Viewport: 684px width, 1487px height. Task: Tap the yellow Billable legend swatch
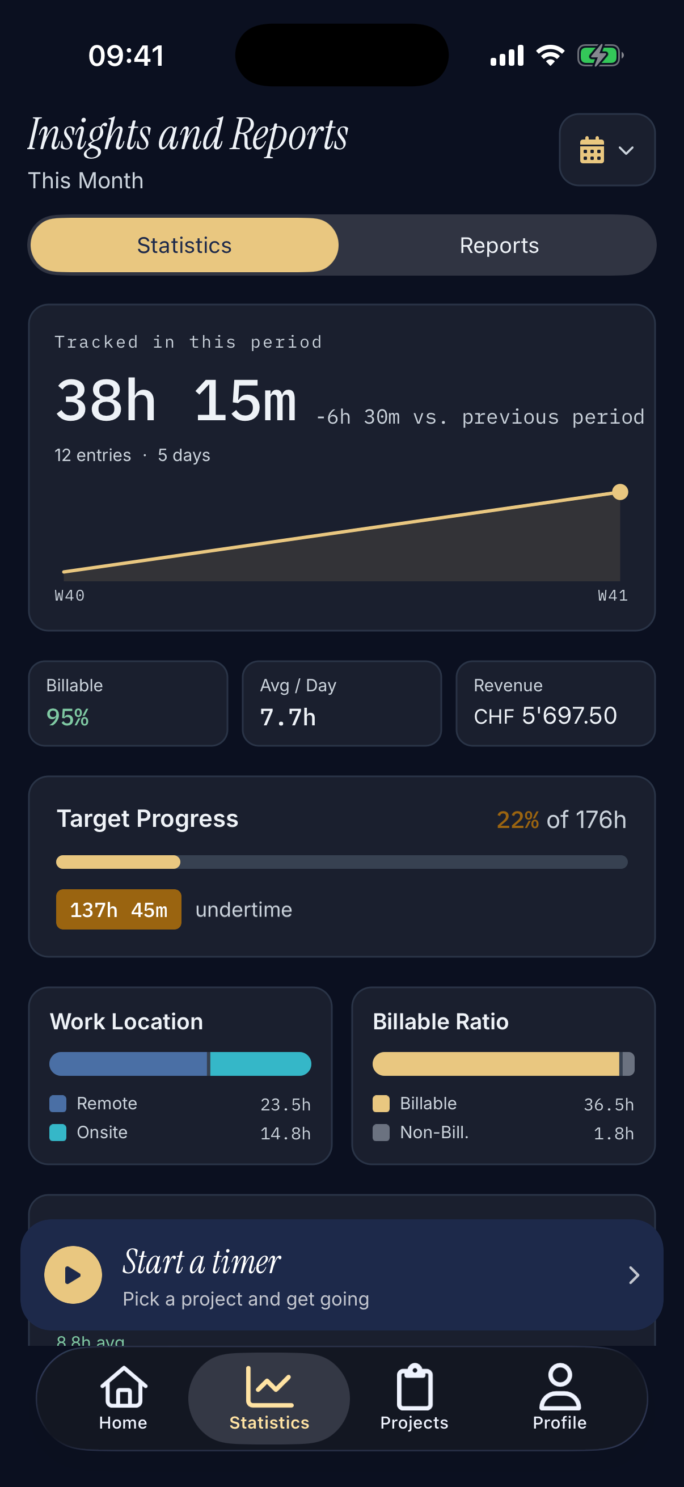[381, 1104]
